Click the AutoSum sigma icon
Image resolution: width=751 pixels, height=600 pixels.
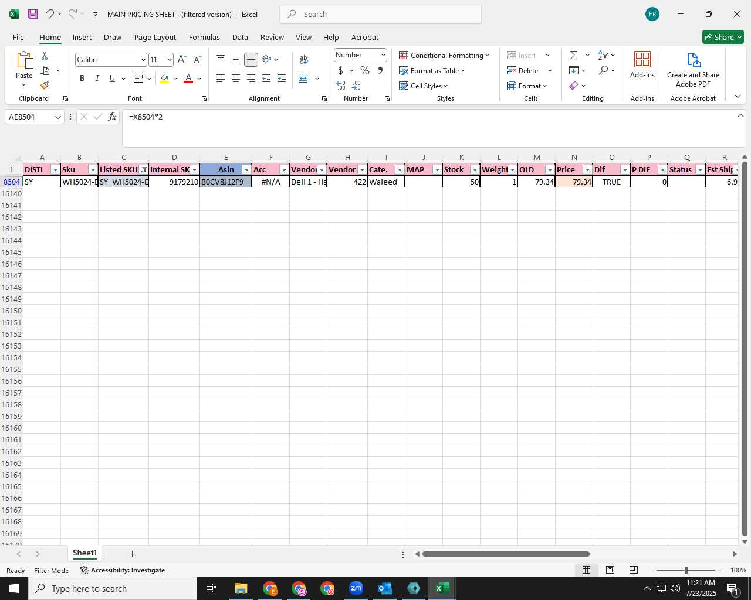pos(574,55)
